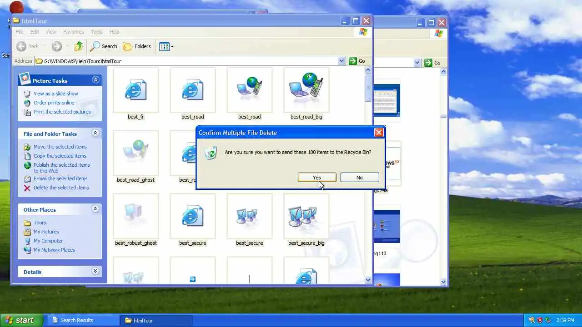Select best_road laptop and phone image thumbnail

point(249,90)
